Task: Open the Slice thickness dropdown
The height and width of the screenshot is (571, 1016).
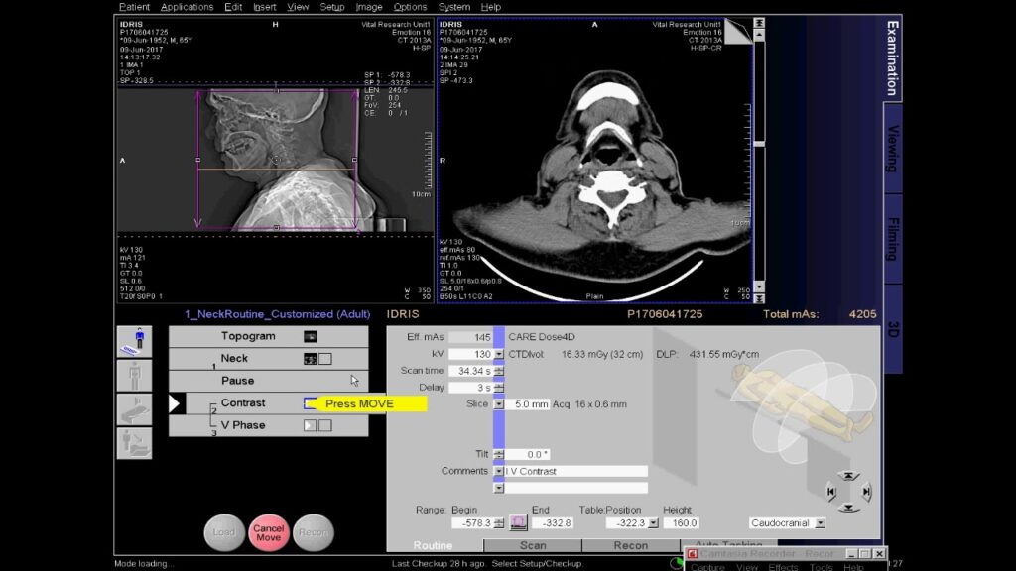Action: [498, 404]
